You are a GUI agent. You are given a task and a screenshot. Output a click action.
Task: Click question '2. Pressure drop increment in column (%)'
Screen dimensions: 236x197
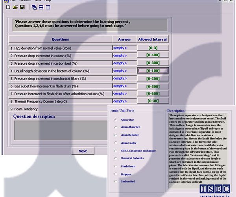[61, 56]
